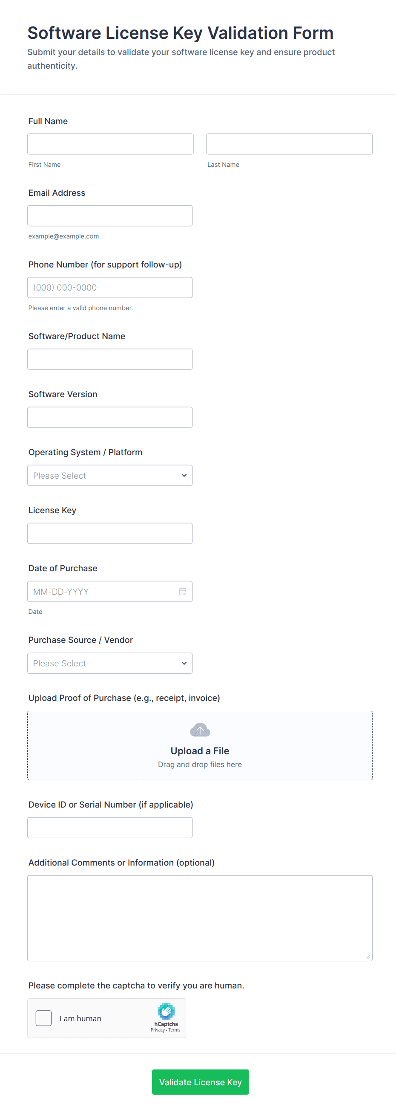The image size is (396, 1116).
Task: Click the cloud upload icon
Action: [200, 730]
